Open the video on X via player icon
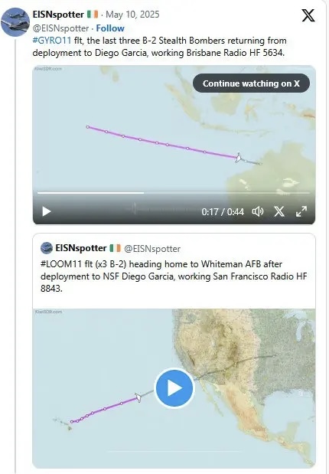 point(279,211)
